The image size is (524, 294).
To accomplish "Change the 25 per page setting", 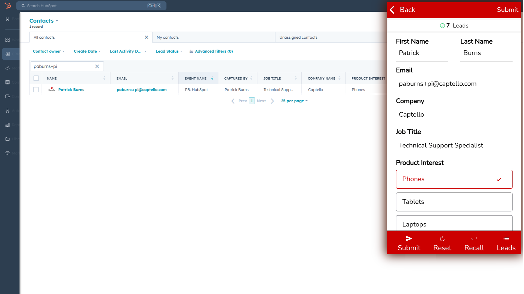I will point(294,101).
